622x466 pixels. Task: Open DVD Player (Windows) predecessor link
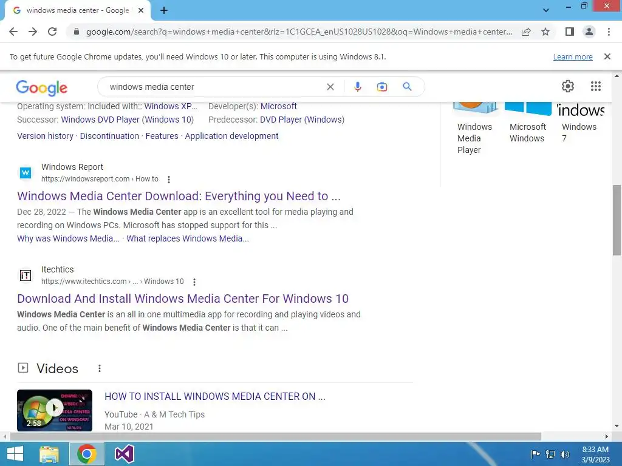(302, 120)
